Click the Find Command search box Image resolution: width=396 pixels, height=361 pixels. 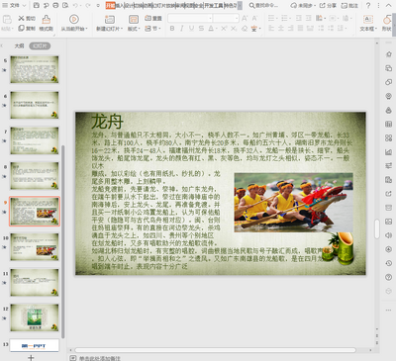pyautogui.click(x=263, y=5)
